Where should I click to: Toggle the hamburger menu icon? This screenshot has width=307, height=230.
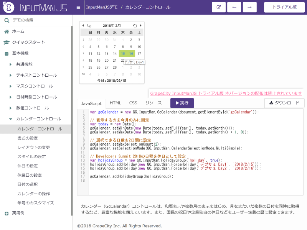point(78,7)
